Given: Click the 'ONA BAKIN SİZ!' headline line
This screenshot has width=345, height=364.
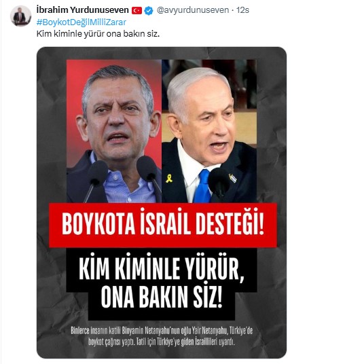Looking at the screenshot, I should 162,297.
